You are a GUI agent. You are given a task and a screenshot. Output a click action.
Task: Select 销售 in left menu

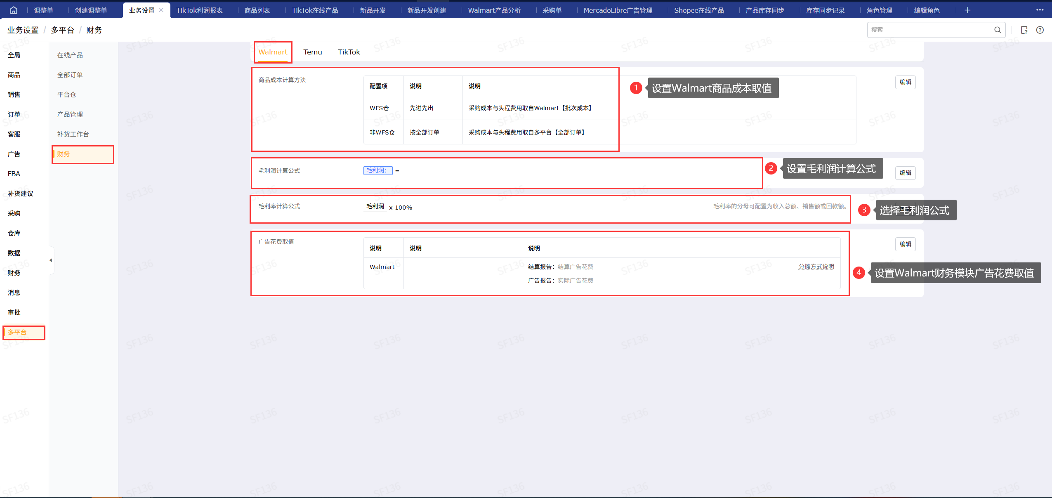coord(14,94)
